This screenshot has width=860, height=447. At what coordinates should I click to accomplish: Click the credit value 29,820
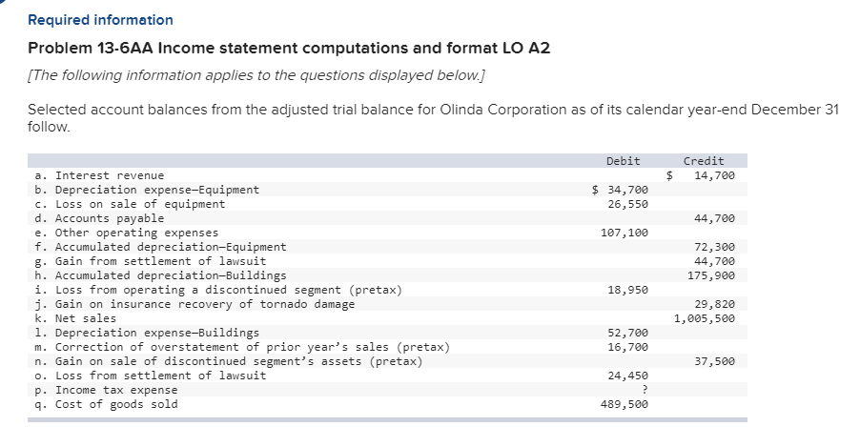[714, 304]
